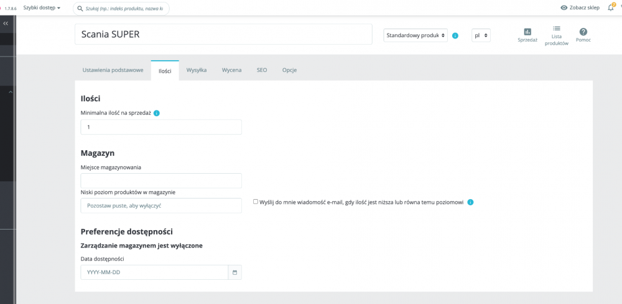The image size is (622, 304).
Task: Enable email alert for low stock checkbox
Action: point(256,202)
